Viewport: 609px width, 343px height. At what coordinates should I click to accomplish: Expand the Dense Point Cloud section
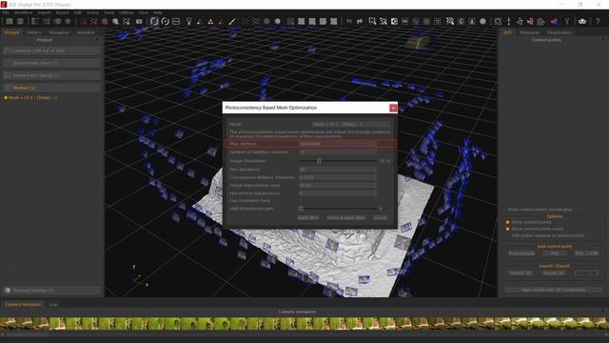click(x=51, y=75)
